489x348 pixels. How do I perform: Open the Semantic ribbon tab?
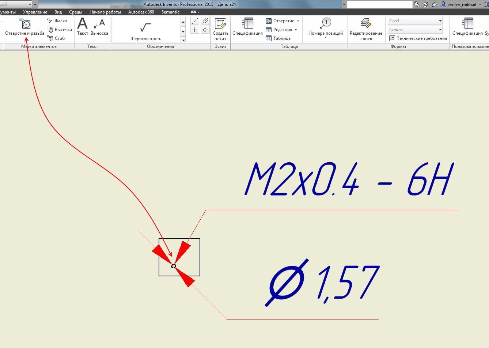tap(170, 12)
